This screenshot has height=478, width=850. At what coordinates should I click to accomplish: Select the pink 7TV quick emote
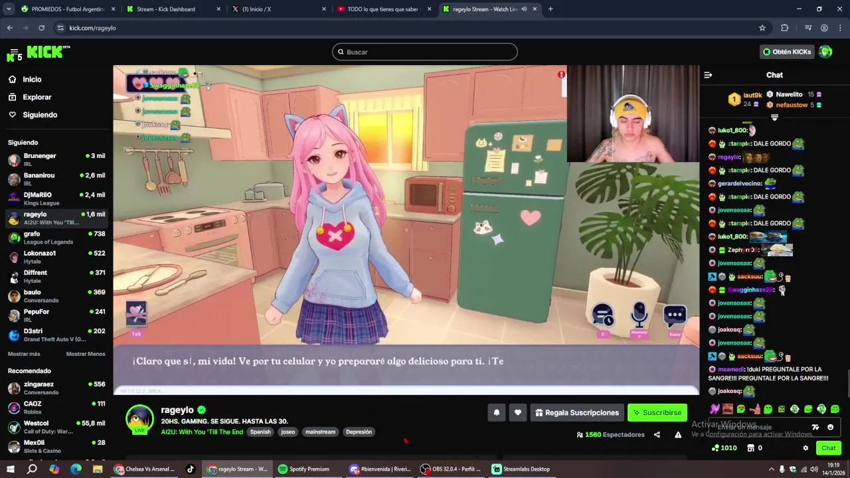click(x=715, y=409)
